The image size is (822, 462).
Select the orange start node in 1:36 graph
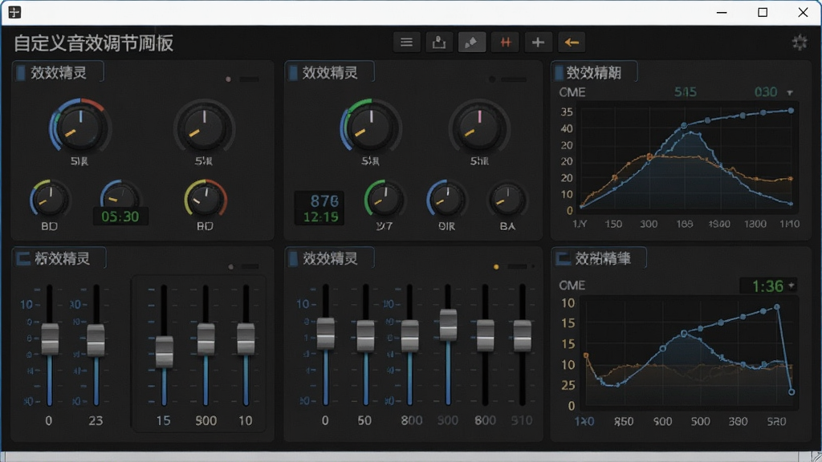tap(586, 355)
